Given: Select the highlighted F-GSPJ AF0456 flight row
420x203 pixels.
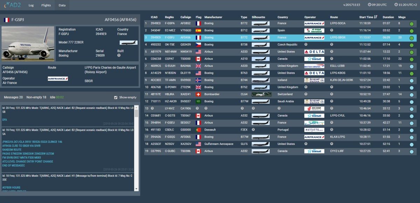Looking at the screenshot, I should coord(281,38).
